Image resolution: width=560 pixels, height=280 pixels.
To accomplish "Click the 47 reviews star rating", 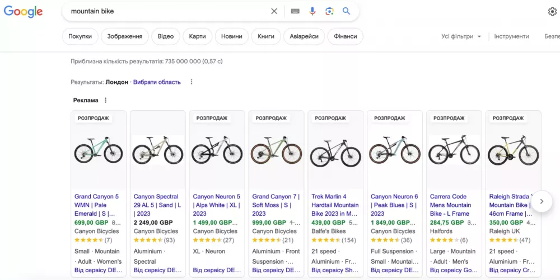I will 510,240.
